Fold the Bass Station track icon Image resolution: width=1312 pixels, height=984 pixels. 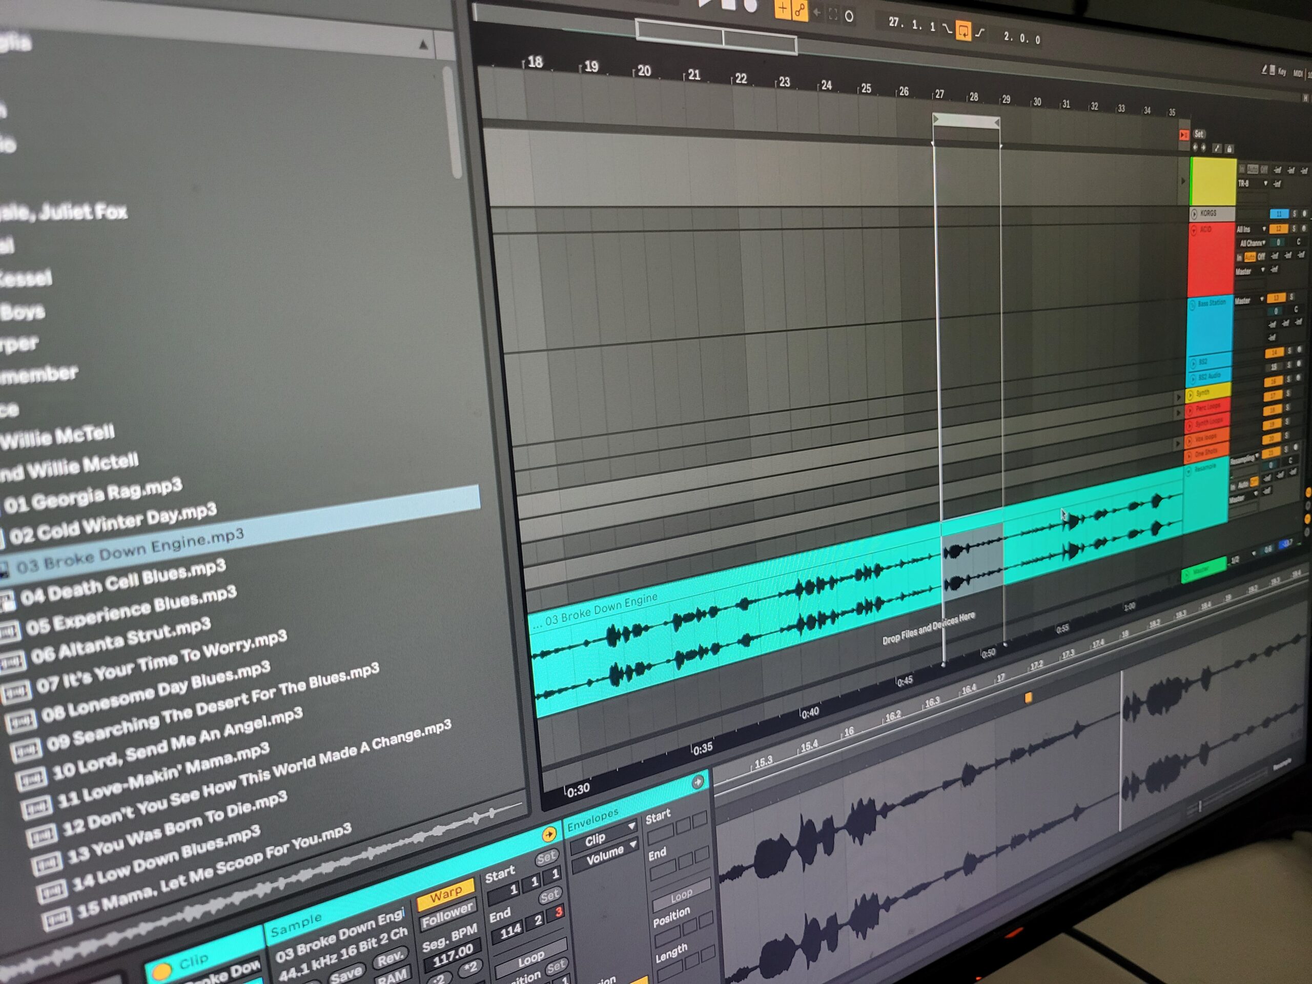point(1193,305)
